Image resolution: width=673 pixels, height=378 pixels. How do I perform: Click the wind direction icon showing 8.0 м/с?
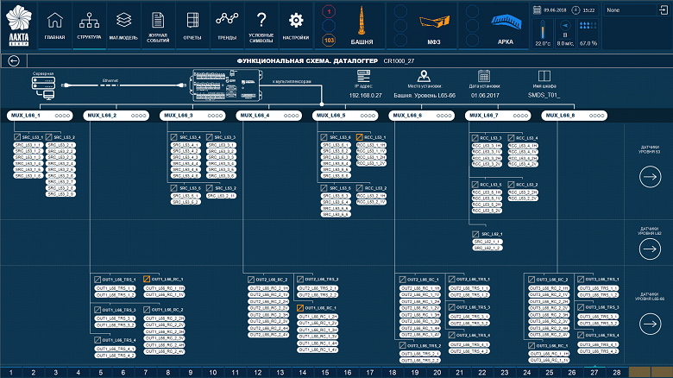pos(565,25)
